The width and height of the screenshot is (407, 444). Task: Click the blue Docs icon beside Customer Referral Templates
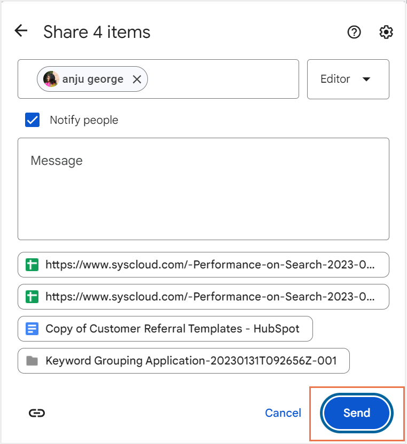tap(32, 329)
